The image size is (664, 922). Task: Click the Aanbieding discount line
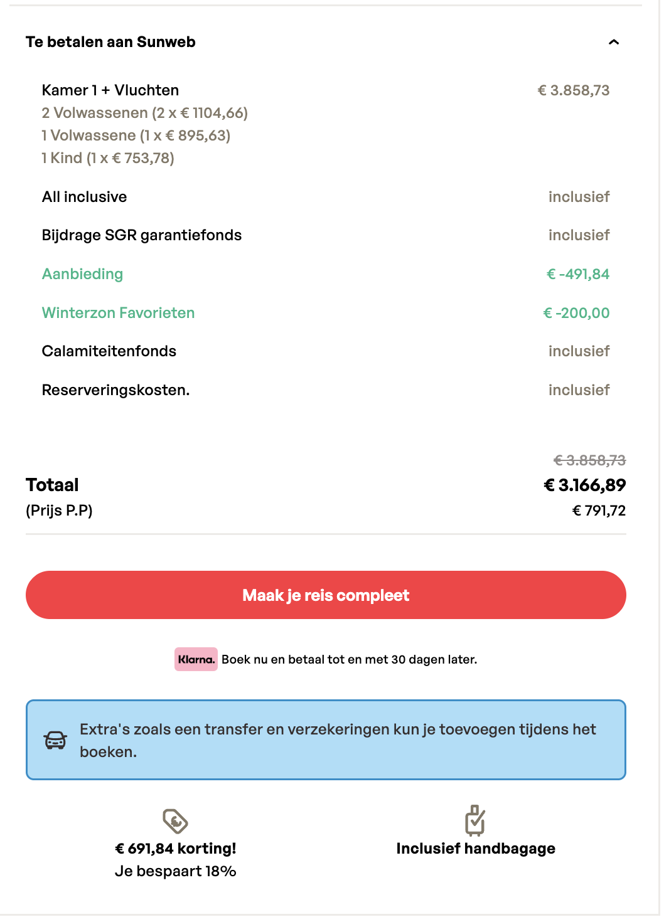pyautogui.click(x=82, y=274)
